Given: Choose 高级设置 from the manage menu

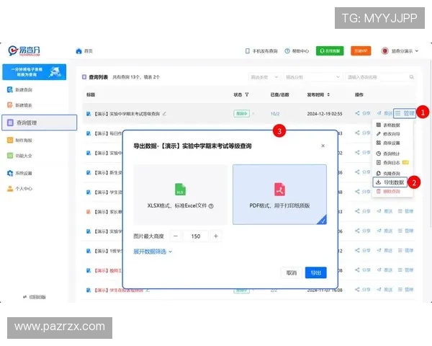Looking at the screenshot, I should coord(388,143).
